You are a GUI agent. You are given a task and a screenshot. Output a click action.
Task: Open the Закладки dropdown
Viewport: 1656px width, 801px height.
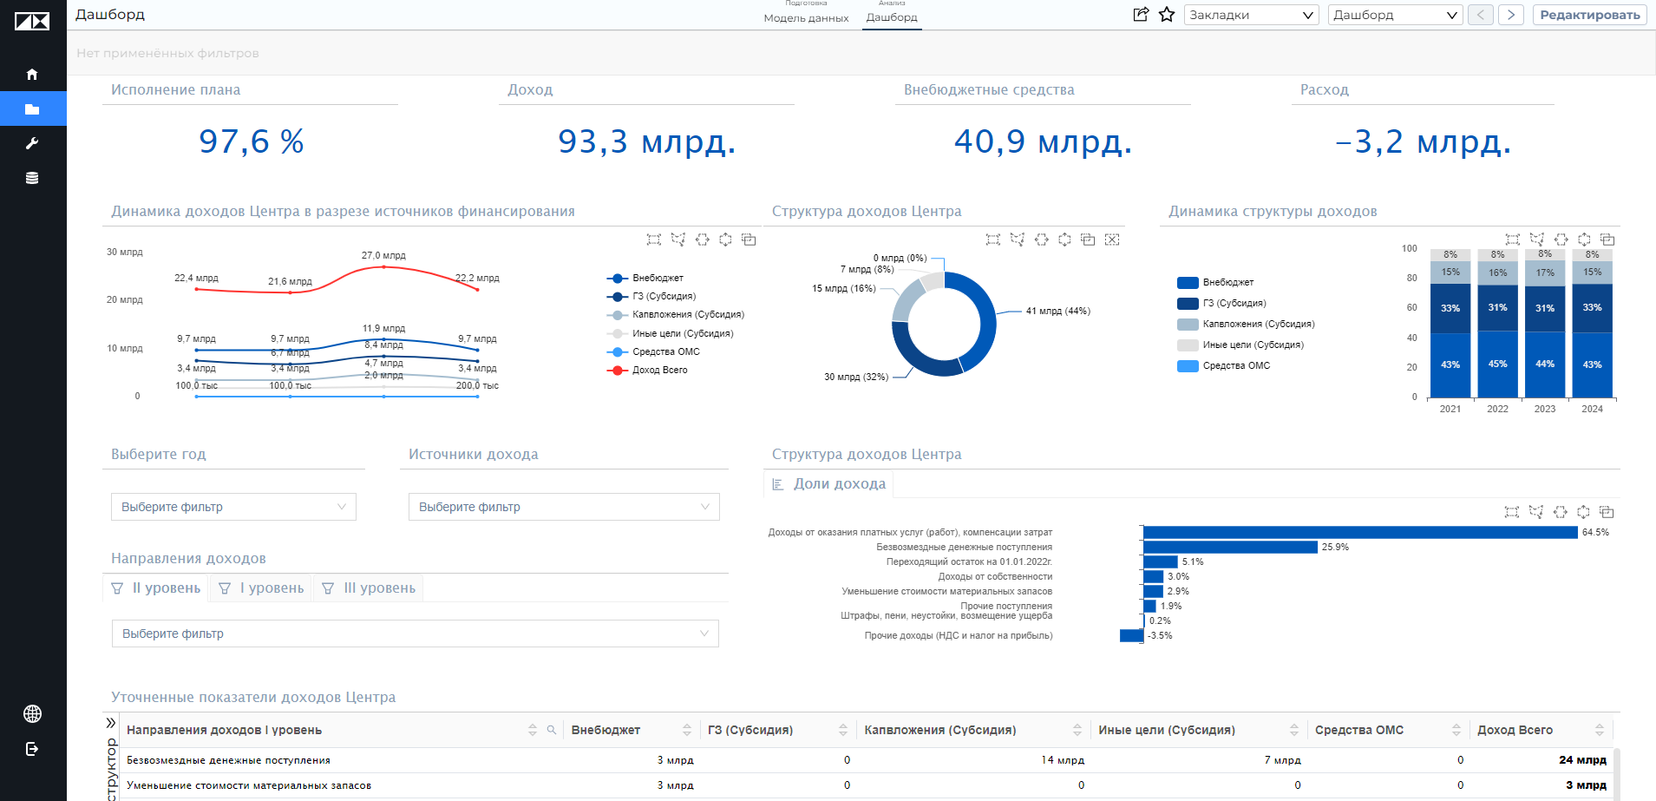(x=1251, y=15)
